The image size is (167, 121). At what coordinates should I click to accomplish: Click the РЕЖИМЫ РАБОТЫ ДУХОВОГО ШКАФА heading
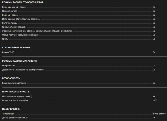(23, 2)
